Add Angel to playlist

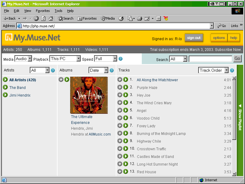coord(120,110)
